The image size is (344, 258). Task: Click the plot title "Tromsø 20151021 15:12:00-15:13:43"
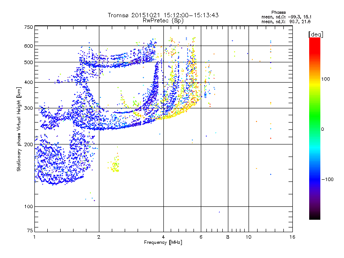tap(163, 15)
